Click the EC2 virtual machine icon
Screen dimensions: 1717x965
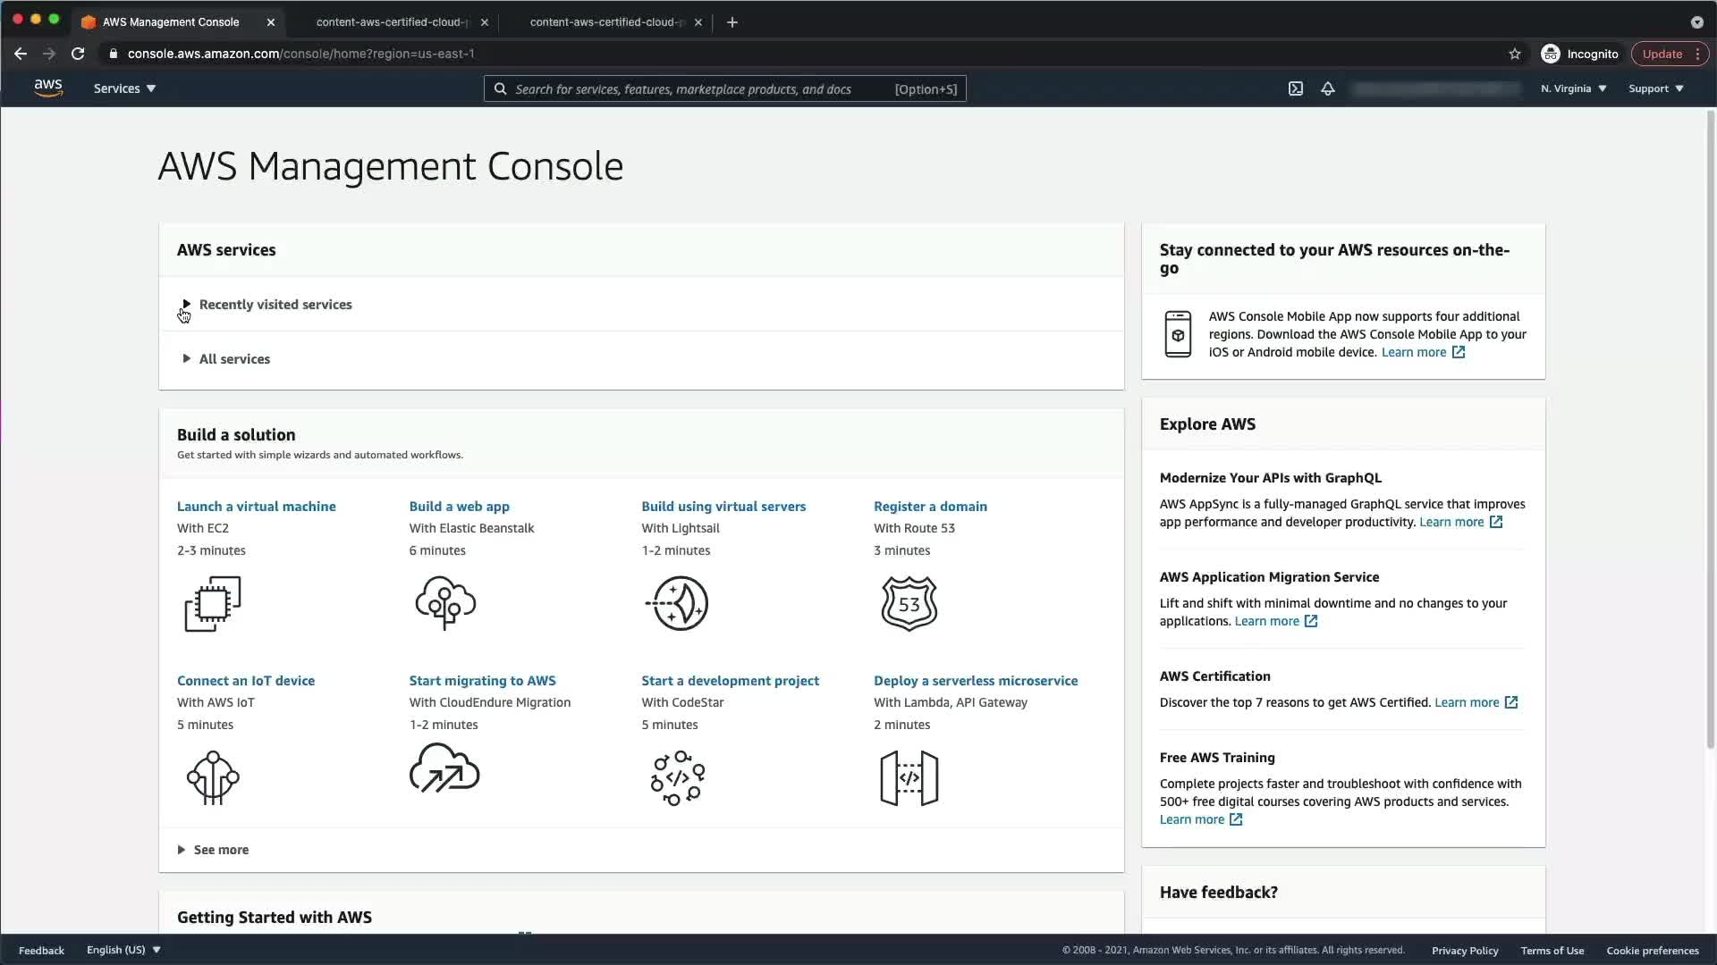[x=213, y=604]
